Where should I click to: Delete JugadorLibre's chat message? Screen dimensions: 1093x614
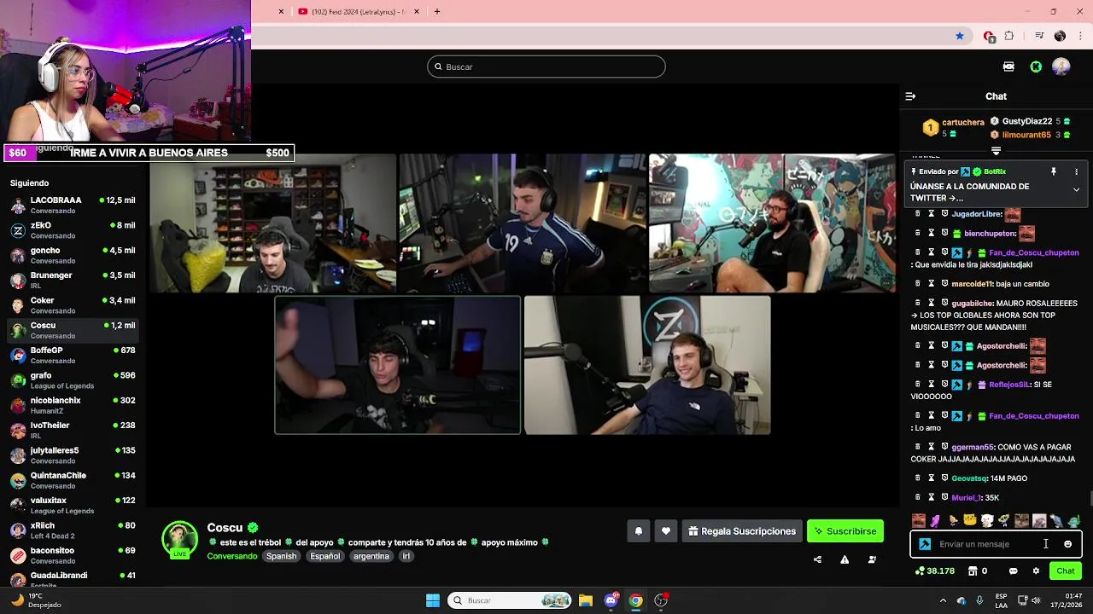coord(918,214)
